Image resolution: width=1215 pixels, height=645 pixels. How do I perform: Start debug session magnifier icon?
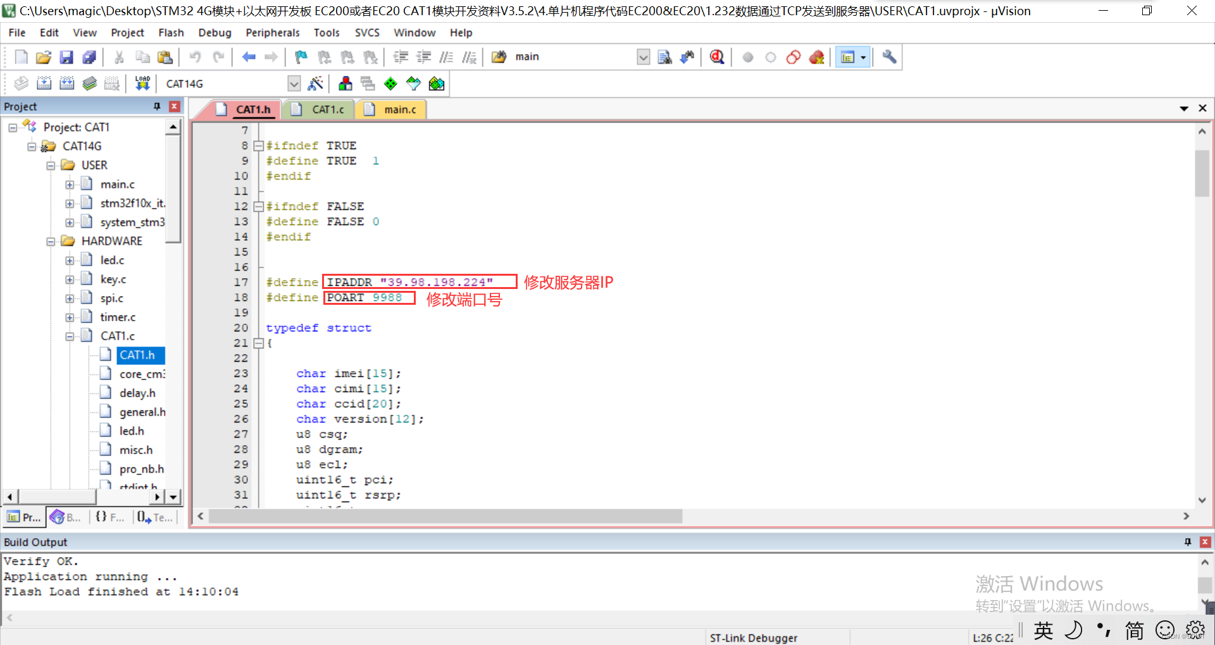[x=717, y=58]
